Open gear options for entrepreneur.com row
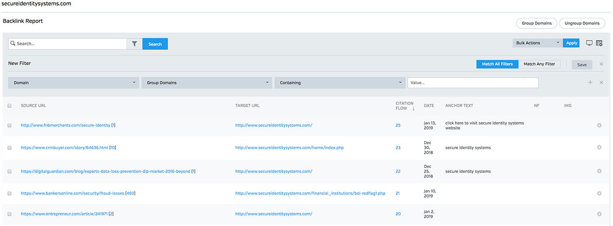This screenshot has width=613, height=226. (599, 214)
